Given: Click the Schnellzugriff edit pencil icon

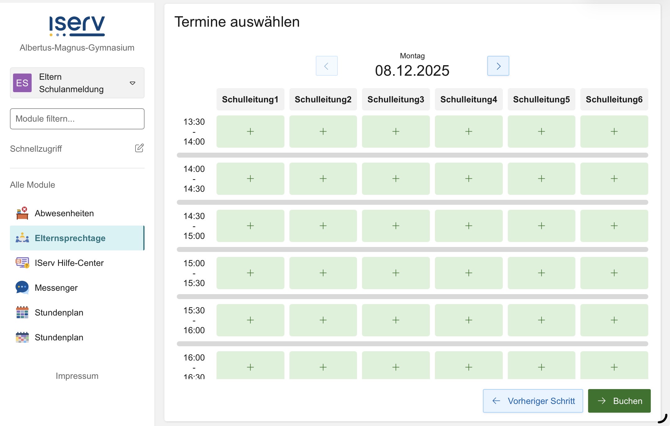Looking at the screenshot, I should 139,148.
